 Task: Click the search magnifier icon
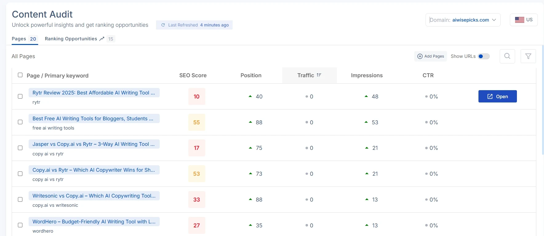[x=507, y=56]
